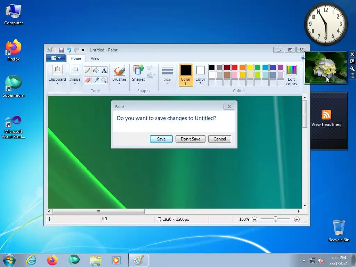The width and height of the screenshot is (356, 267).
Task: Pick the red color swatch
Action: click(x=235, y=67)
